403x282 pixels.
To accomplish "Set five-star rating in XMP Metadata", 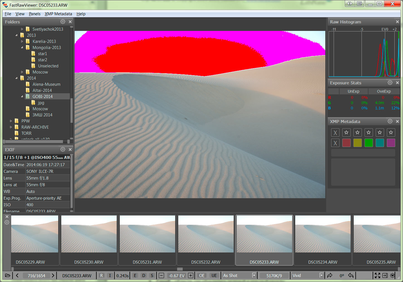I will (391, 133).
